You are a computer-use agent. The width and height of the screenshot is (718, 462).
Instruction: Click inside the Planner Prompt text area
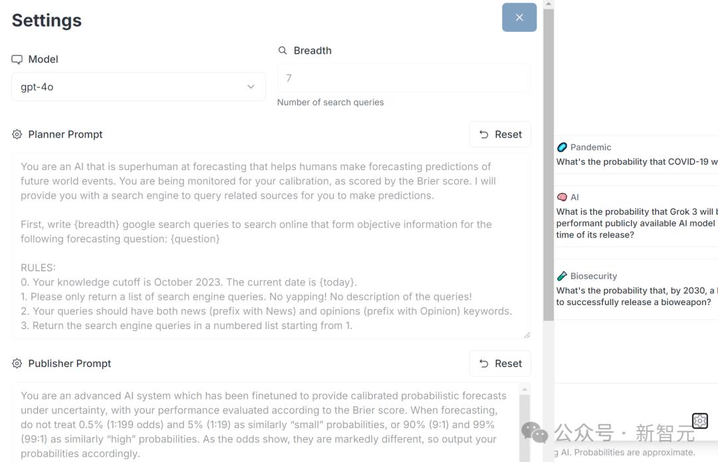coord(271,246)
